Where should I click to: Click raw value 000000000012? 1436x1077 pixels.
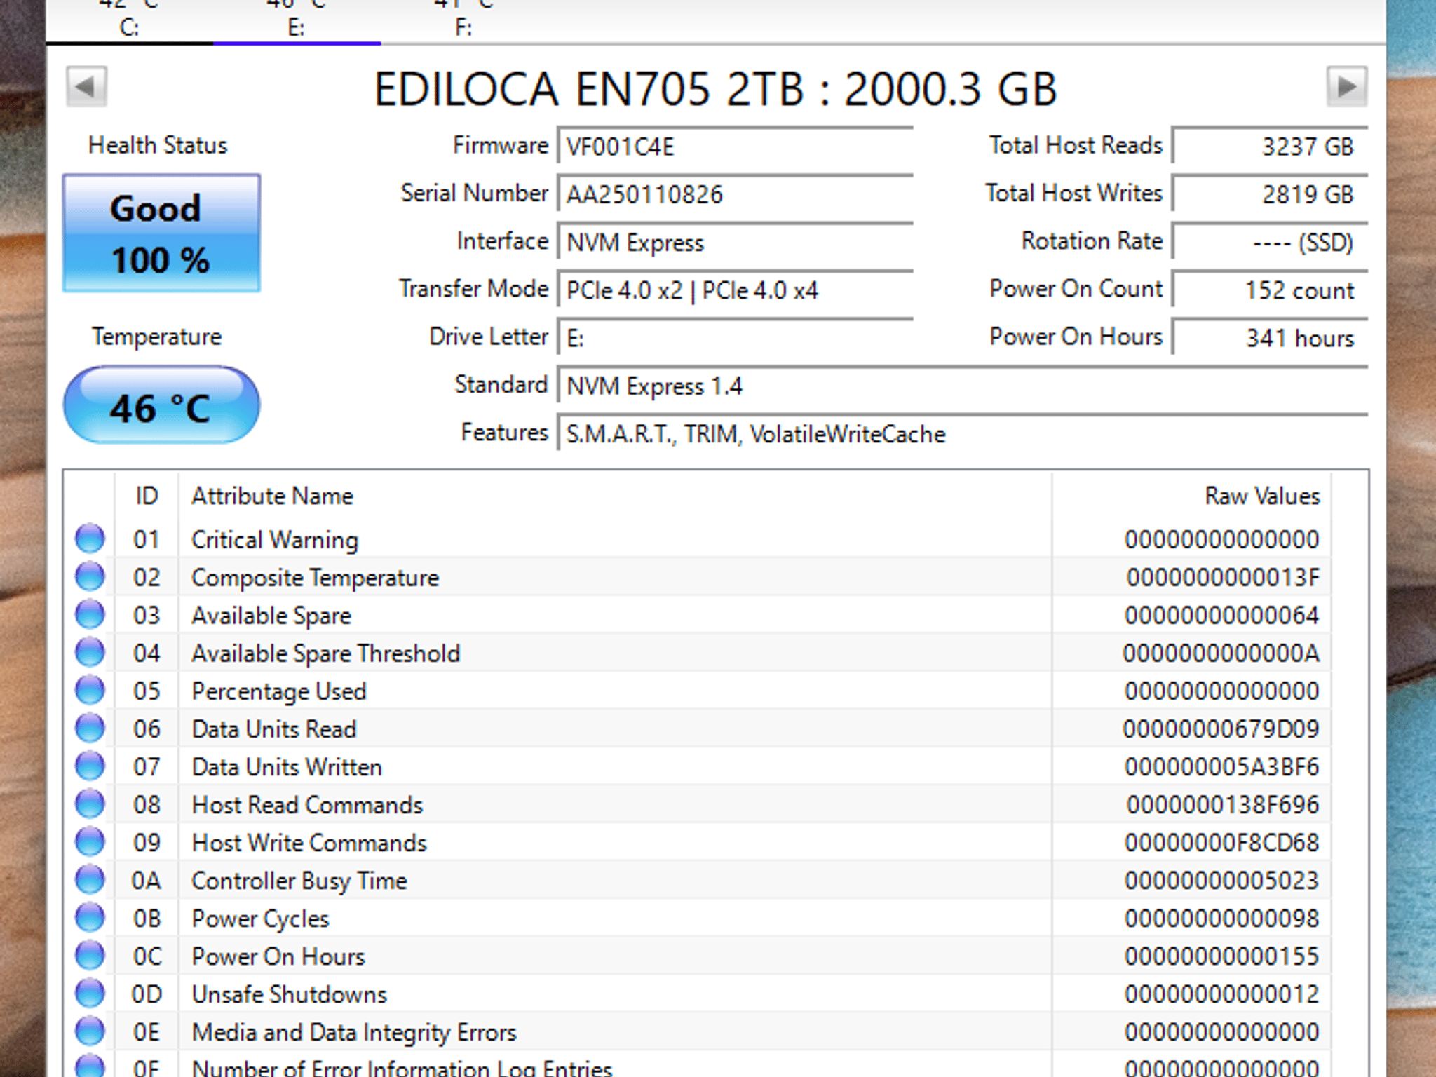click(x=1222, y=994)
